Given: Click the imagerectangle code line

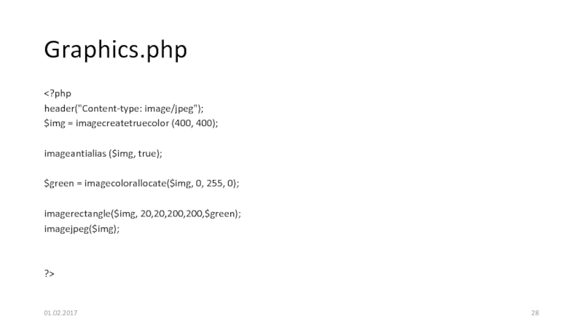Looking at the screenshot, I should [143, 214].
